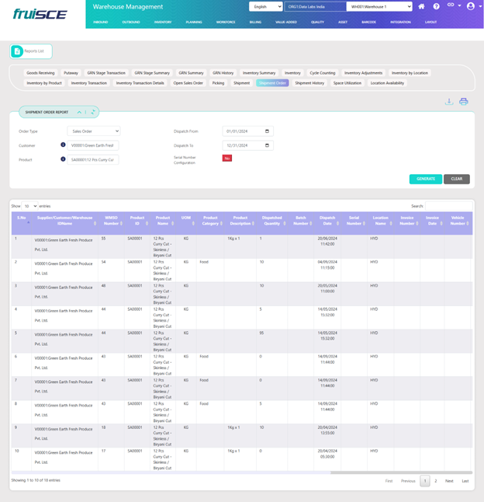Image resolution: width=484 pixels, height=502 pixels.
Task: Toggle the Serial Number Configuration switch
Action: coord(227,158)
